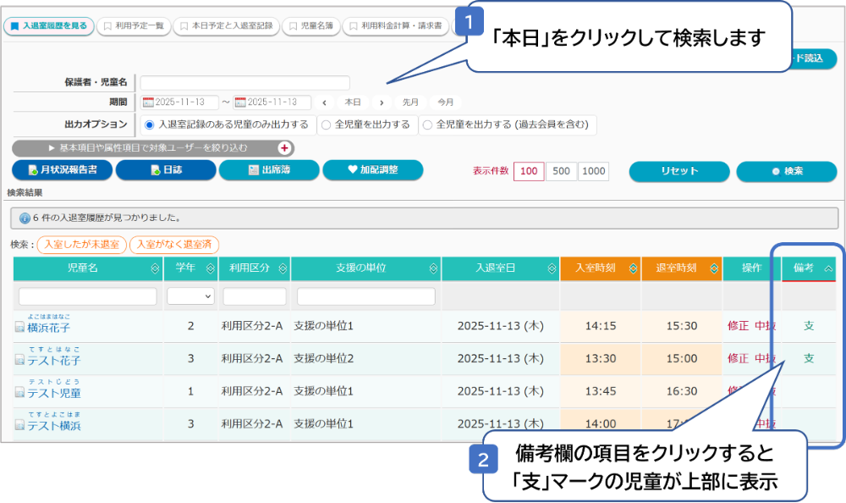This screenshot has width=846, height=503.
Task: Set display count to 500
Action: coord(561,171)
